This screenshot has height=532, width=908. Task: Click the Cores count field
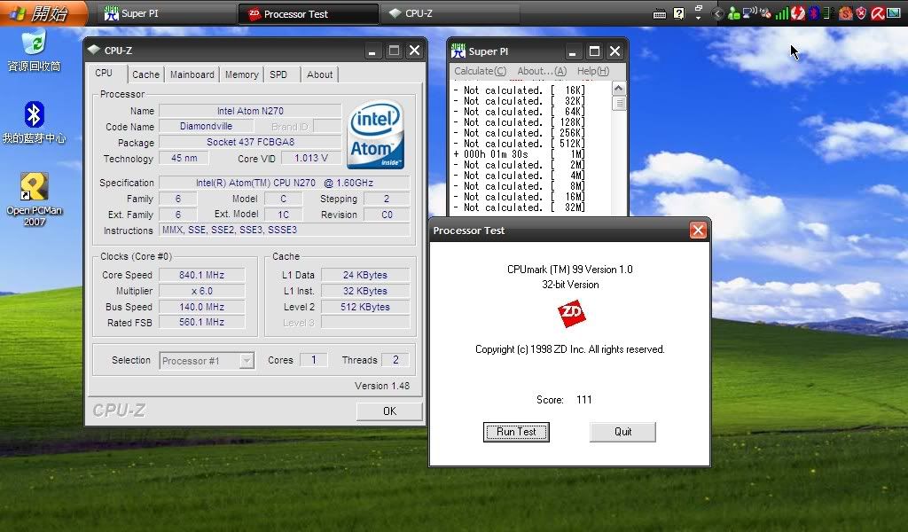click(x=313, y=360)
